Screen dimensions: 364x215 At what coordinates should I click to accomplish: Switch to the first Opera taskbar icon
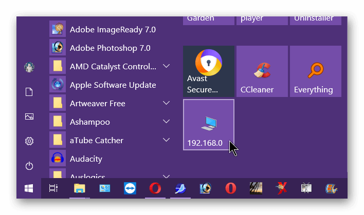pos(155,188)
